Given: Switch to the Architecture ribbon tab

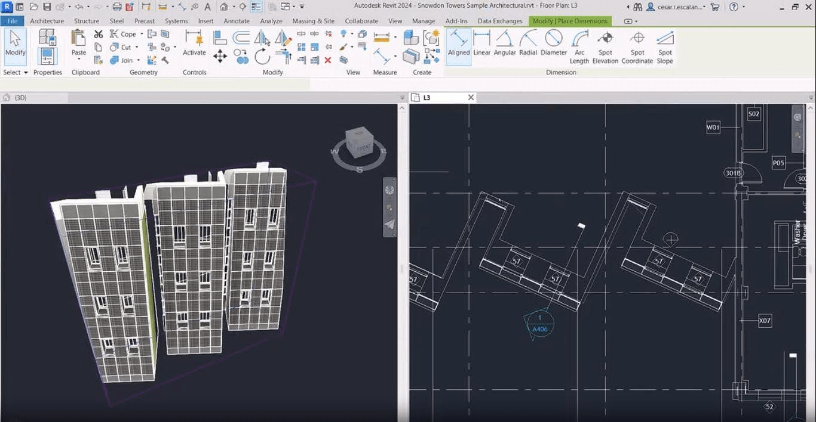Looking at the screenshot, I should pyautogui.click(x=47, y=21).
